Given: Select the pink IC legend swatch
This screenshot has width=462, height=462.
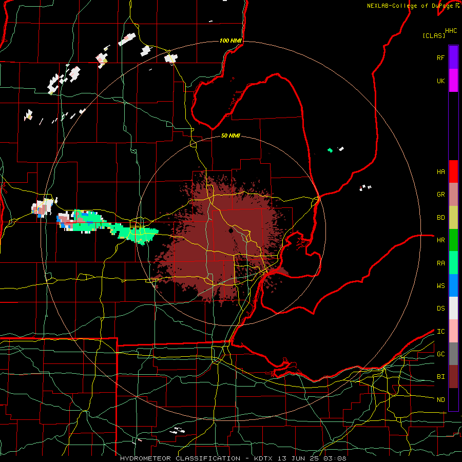Looking at the screenshot, I should (x=453, y=331).
